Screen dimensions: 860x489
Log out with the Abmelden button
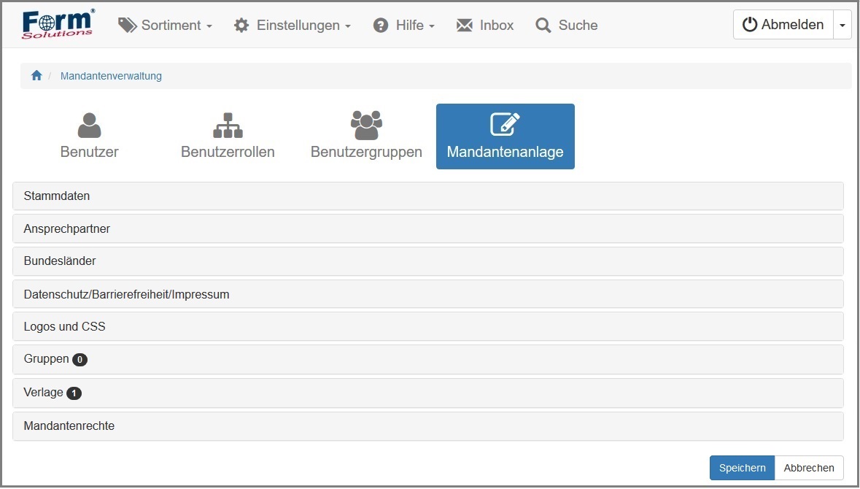[783, 25]
